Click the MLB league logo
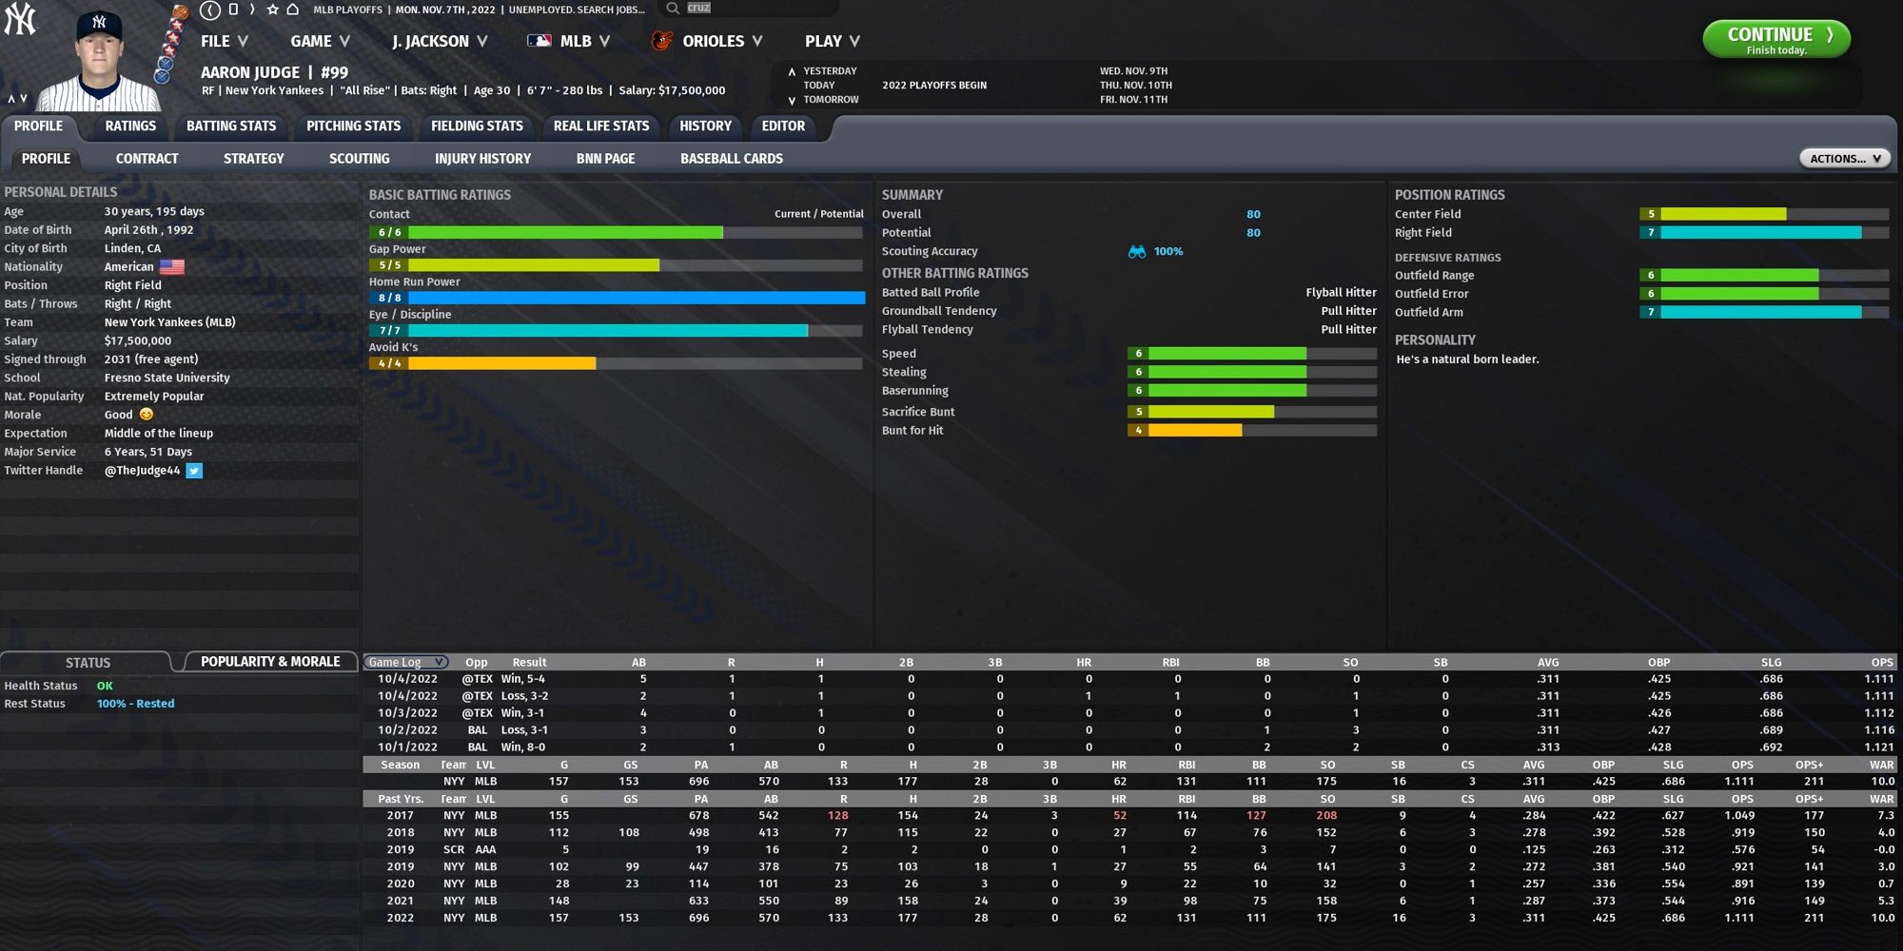Image resolution: width=1903 pixels, height=951 pixels. pyautogui.click(x=540, y=41)
